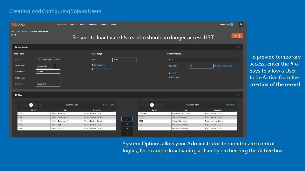
Task: Open the Reports menu
Action: click(104, 24)
